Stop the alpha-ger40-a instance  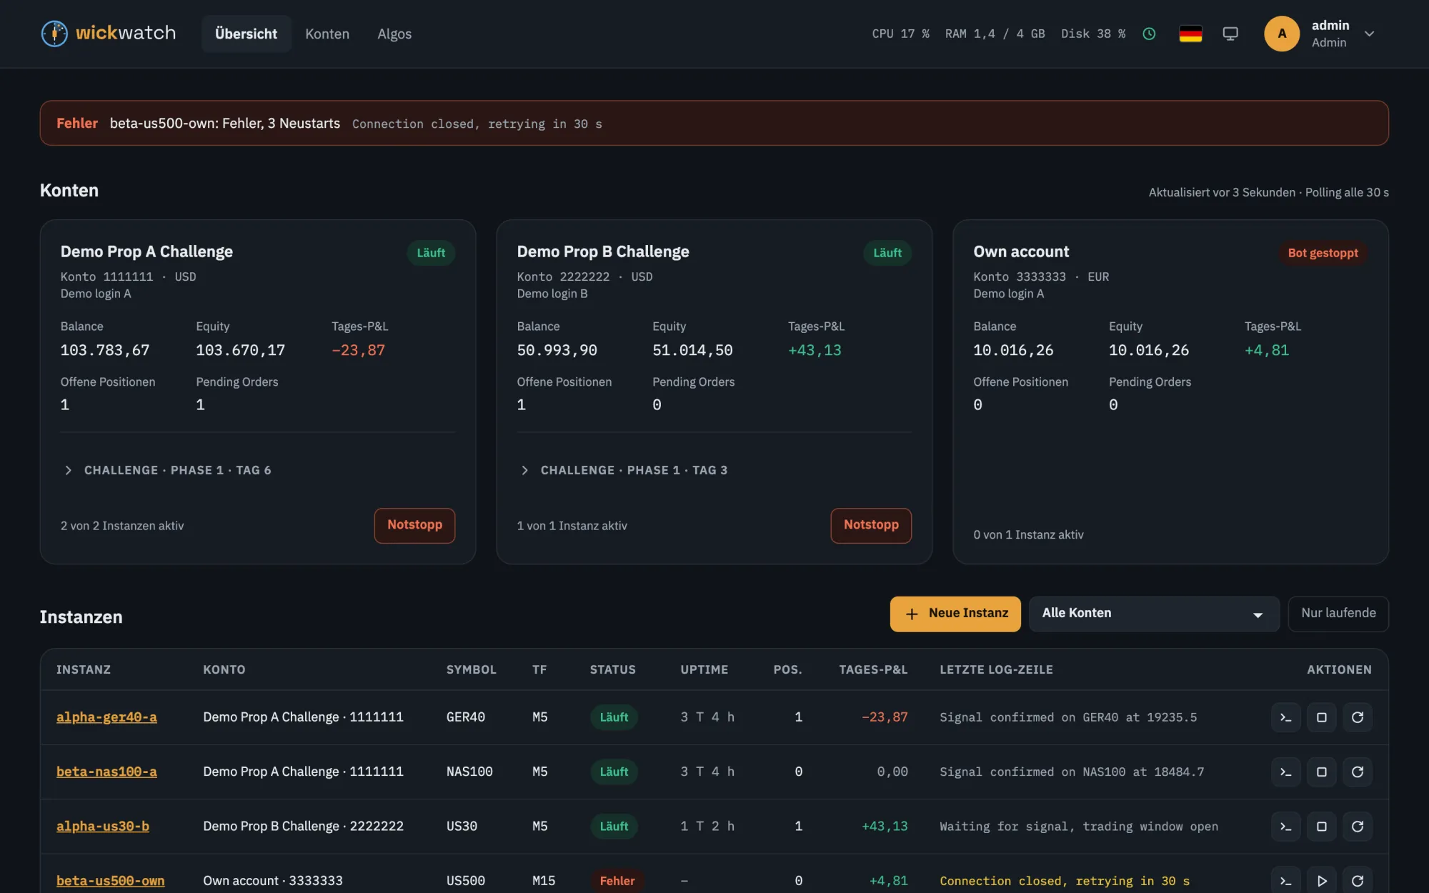click(x=1322, y=717)
